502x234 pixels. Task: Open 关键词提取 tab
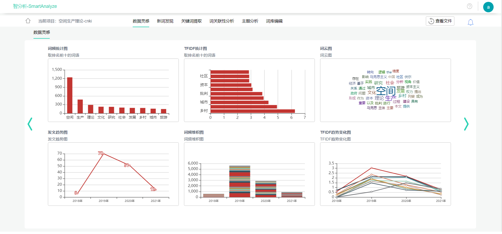tap(191, 21)
